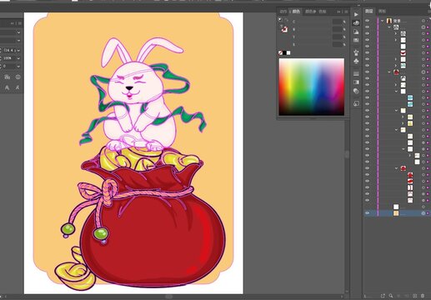Click the C percentage input field
Screen dimensions: 431x300
coord(338,22)
